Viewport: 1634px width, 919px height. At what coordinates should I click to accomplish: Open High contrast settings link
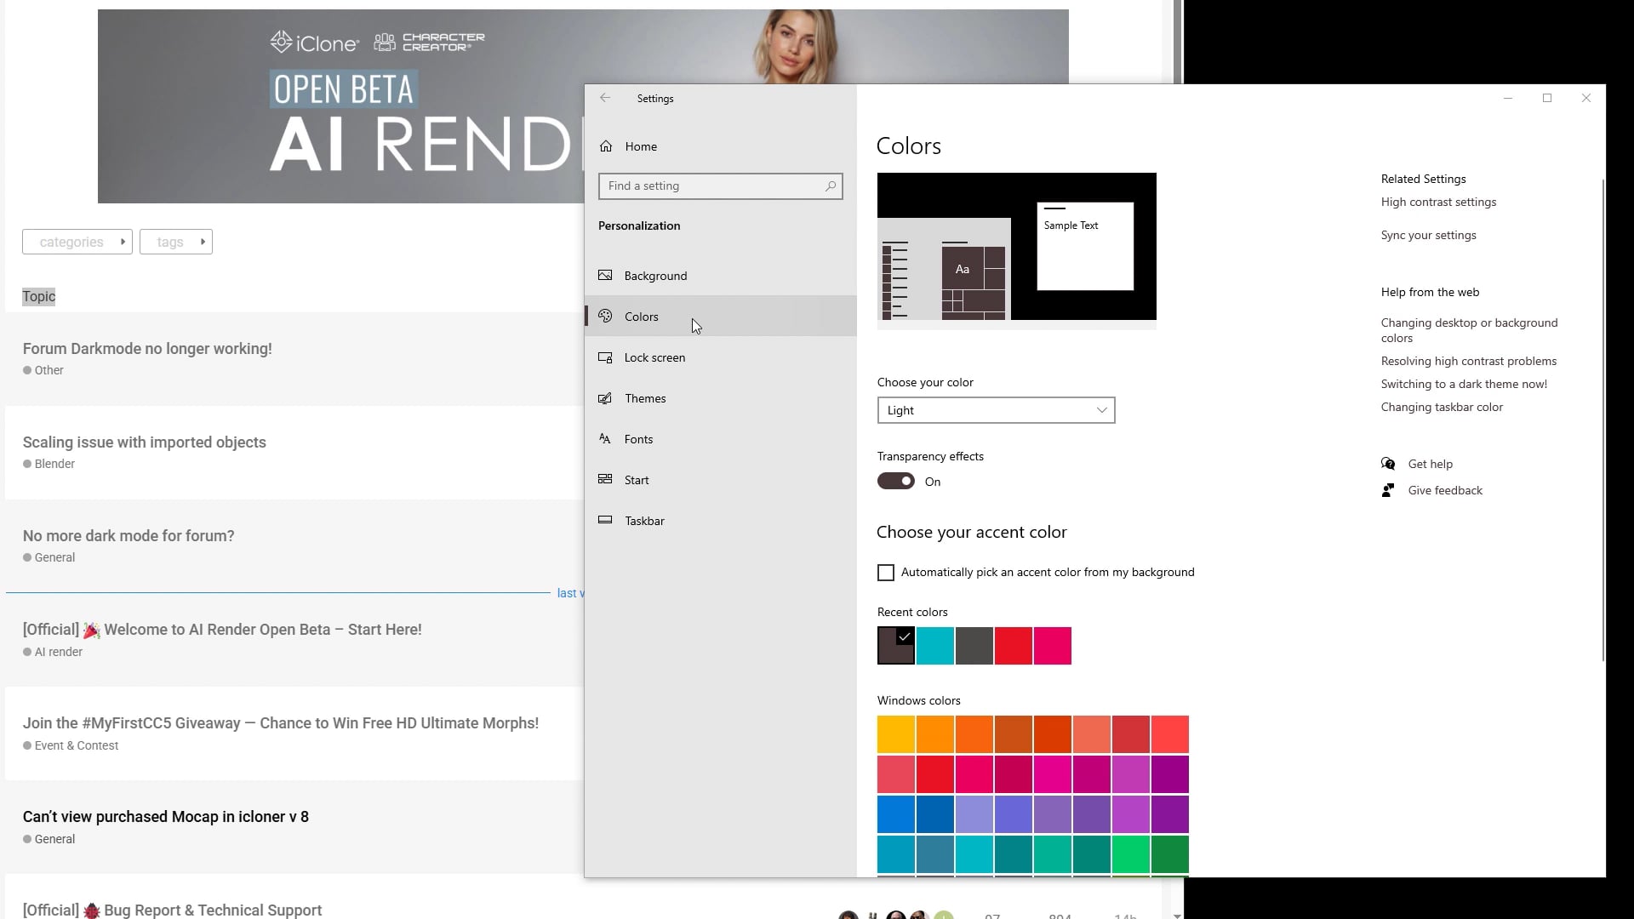[1438, 202]
